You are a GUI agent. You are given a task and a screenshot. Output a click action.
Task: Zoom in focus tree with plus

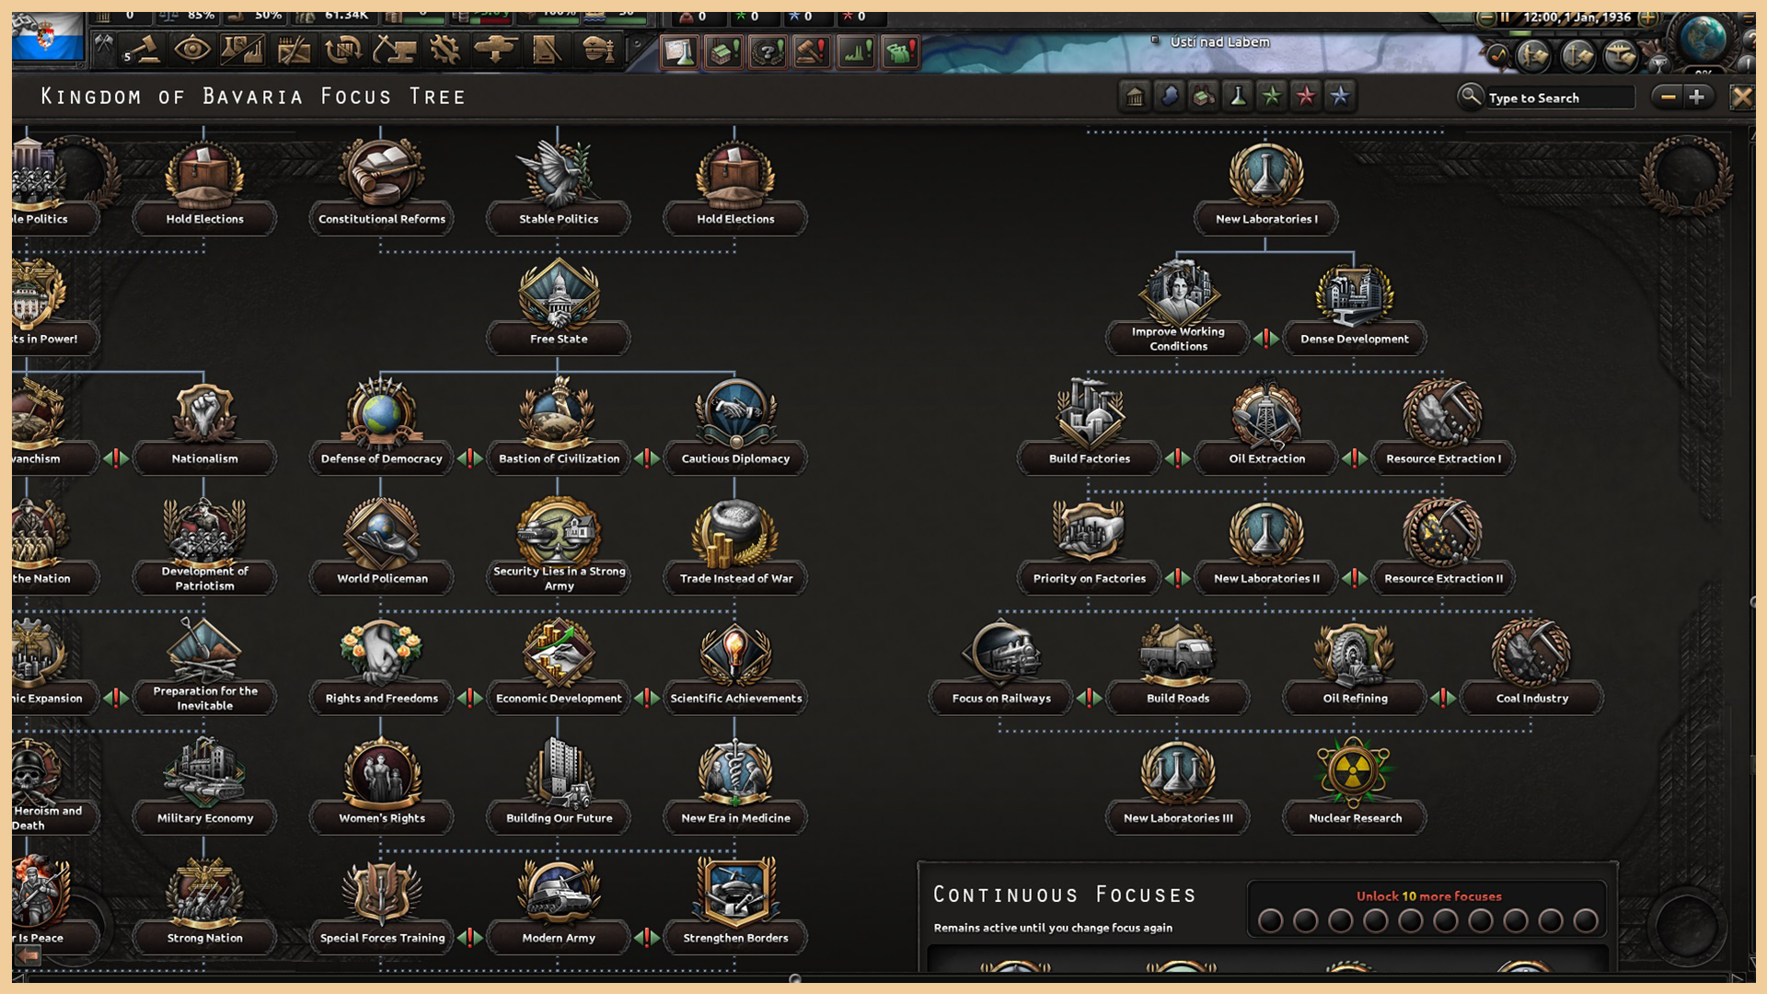[1697, 97]
